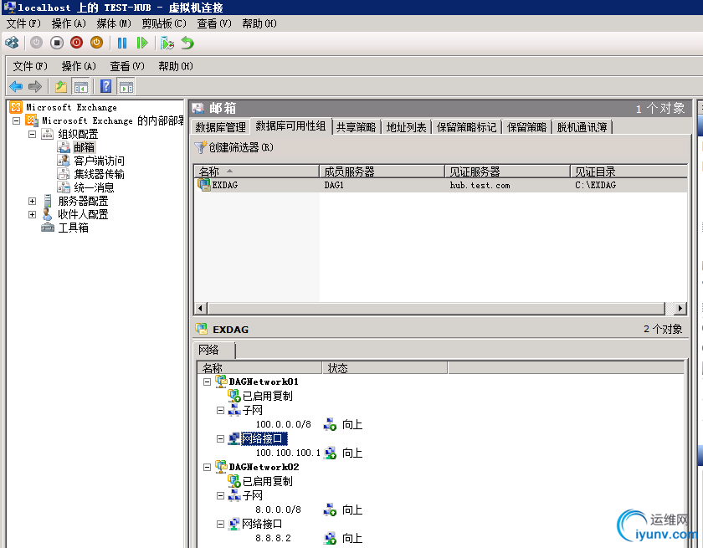The height and width of the screenshot is (548, 703).
Task: Click the green Reset icon beside Pause
Action: [142, 43]
